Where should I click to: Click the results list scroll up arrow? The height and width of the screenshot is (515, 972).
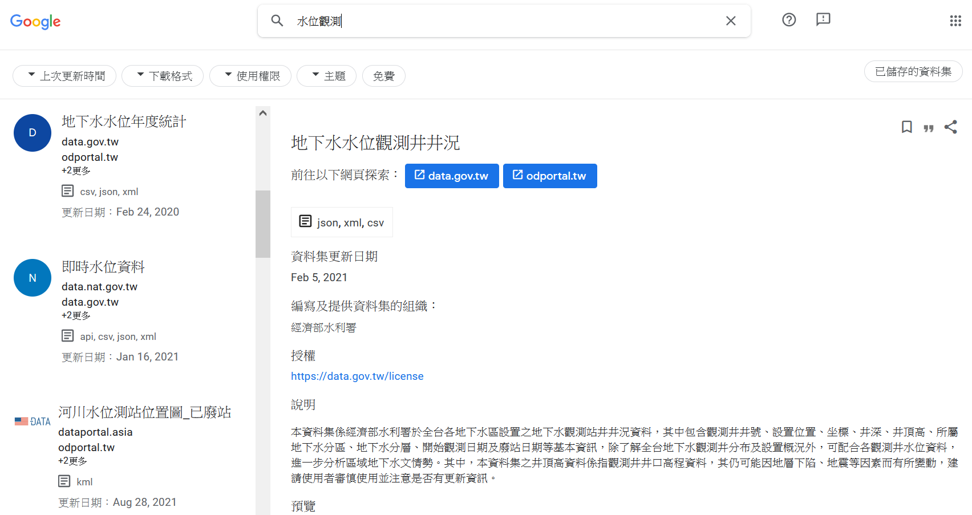pyautogui.click(x=263, y=113)
